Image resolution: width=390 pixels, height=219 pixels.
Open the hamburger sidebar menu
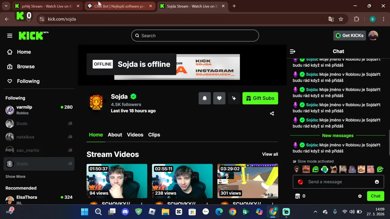(x=10, y=36)
